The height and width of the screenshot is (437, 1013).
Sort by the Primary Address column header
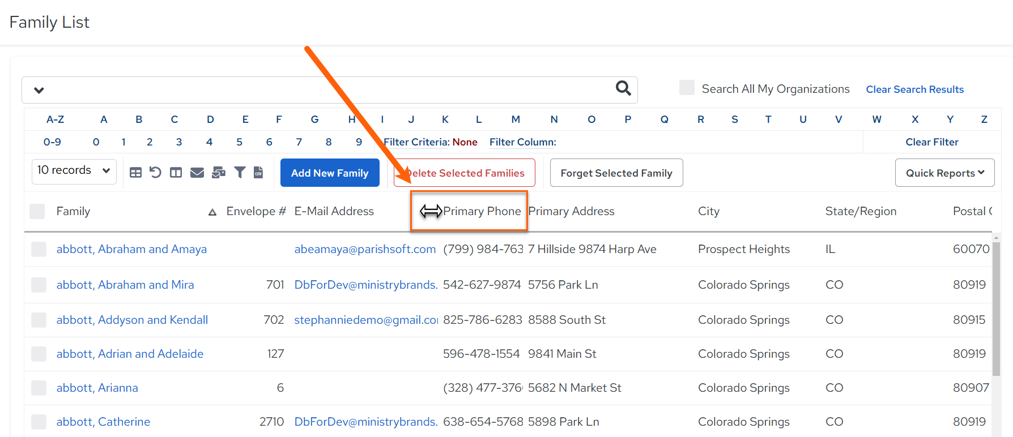[571, 211]
